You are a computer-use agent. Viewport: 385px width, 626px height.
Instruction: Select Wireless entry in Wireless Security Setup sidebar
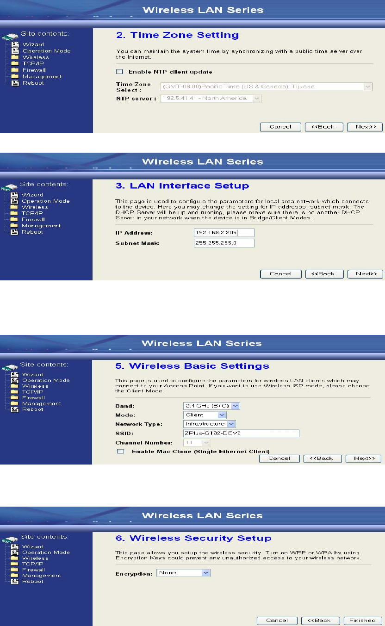[x=35, y=558]
